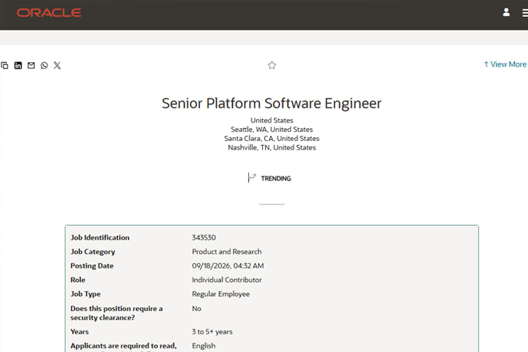Image resolution: width=528 pixels, height=352 pixels.
Task: Click the 'Job Identification' label
Action: coord(100,237)
